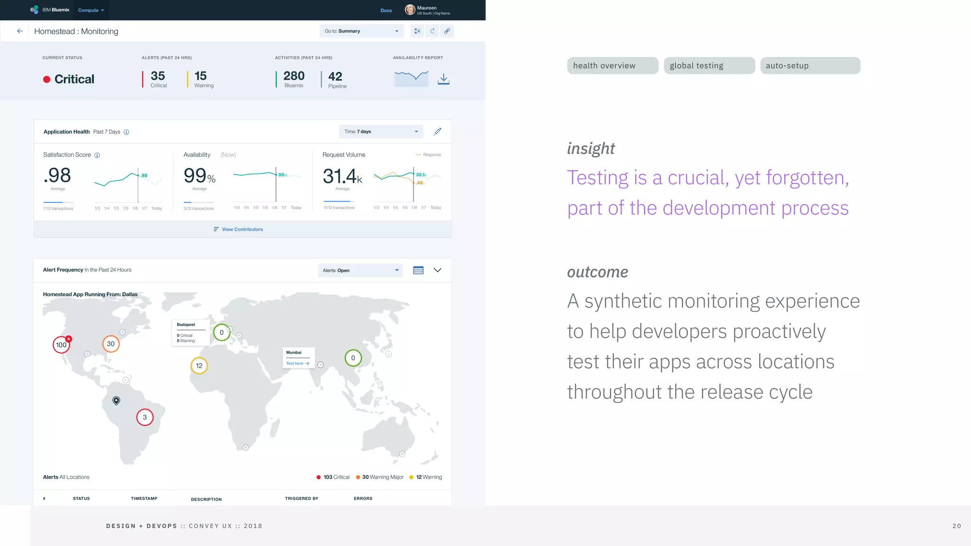Download the availability report

coord(443,79)
